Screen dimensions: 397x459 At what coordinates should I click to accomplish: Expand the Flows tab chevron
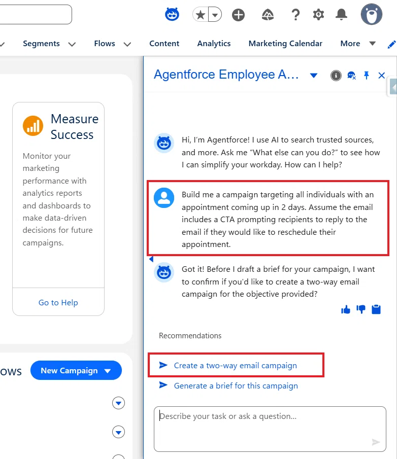coord(127,44)
